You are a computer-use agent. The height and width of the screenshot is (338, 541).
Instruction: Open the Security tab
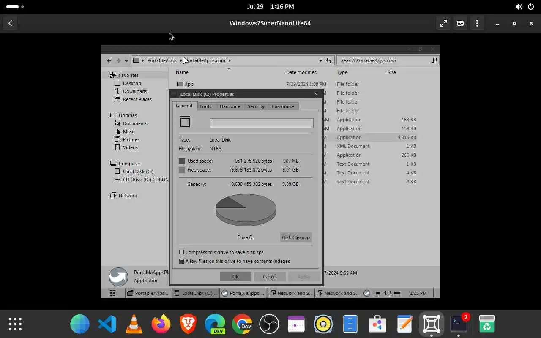[256, 106]
